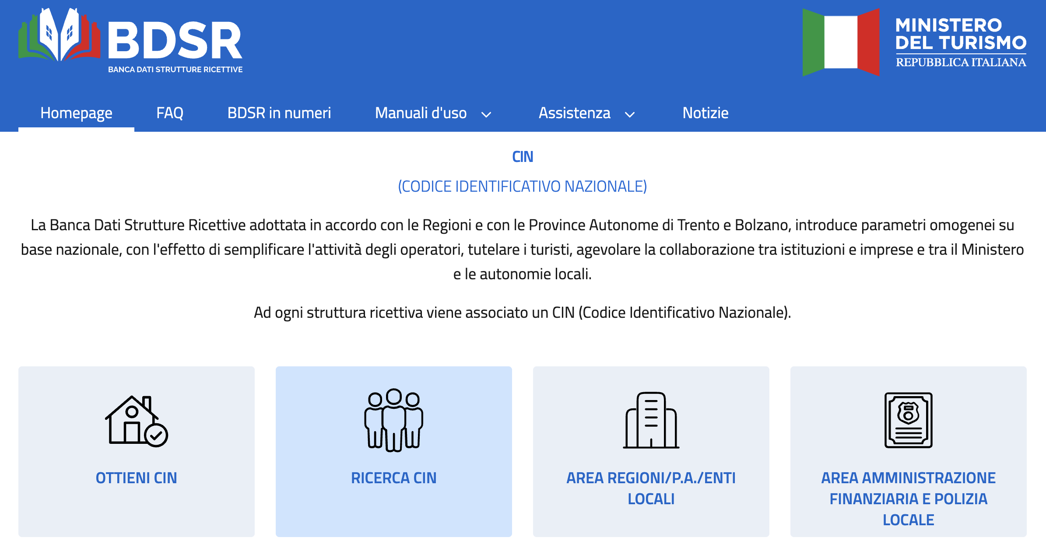Open Area Amministrazione Finanziaria e Polizia Locale

[x=908, y=499]
